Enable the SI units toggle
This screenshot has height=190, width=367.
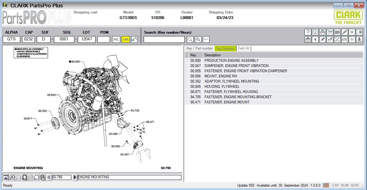pyautogui.click(x=352, y=32)
